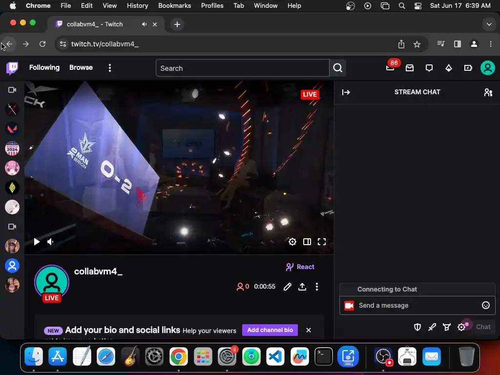Open the chat emote picker smiley
This screenshot has height=375, width=500.
point(486,306)
